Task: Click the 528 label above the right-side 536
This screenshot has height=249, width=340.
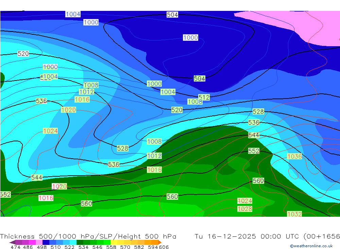Action: 258,112
